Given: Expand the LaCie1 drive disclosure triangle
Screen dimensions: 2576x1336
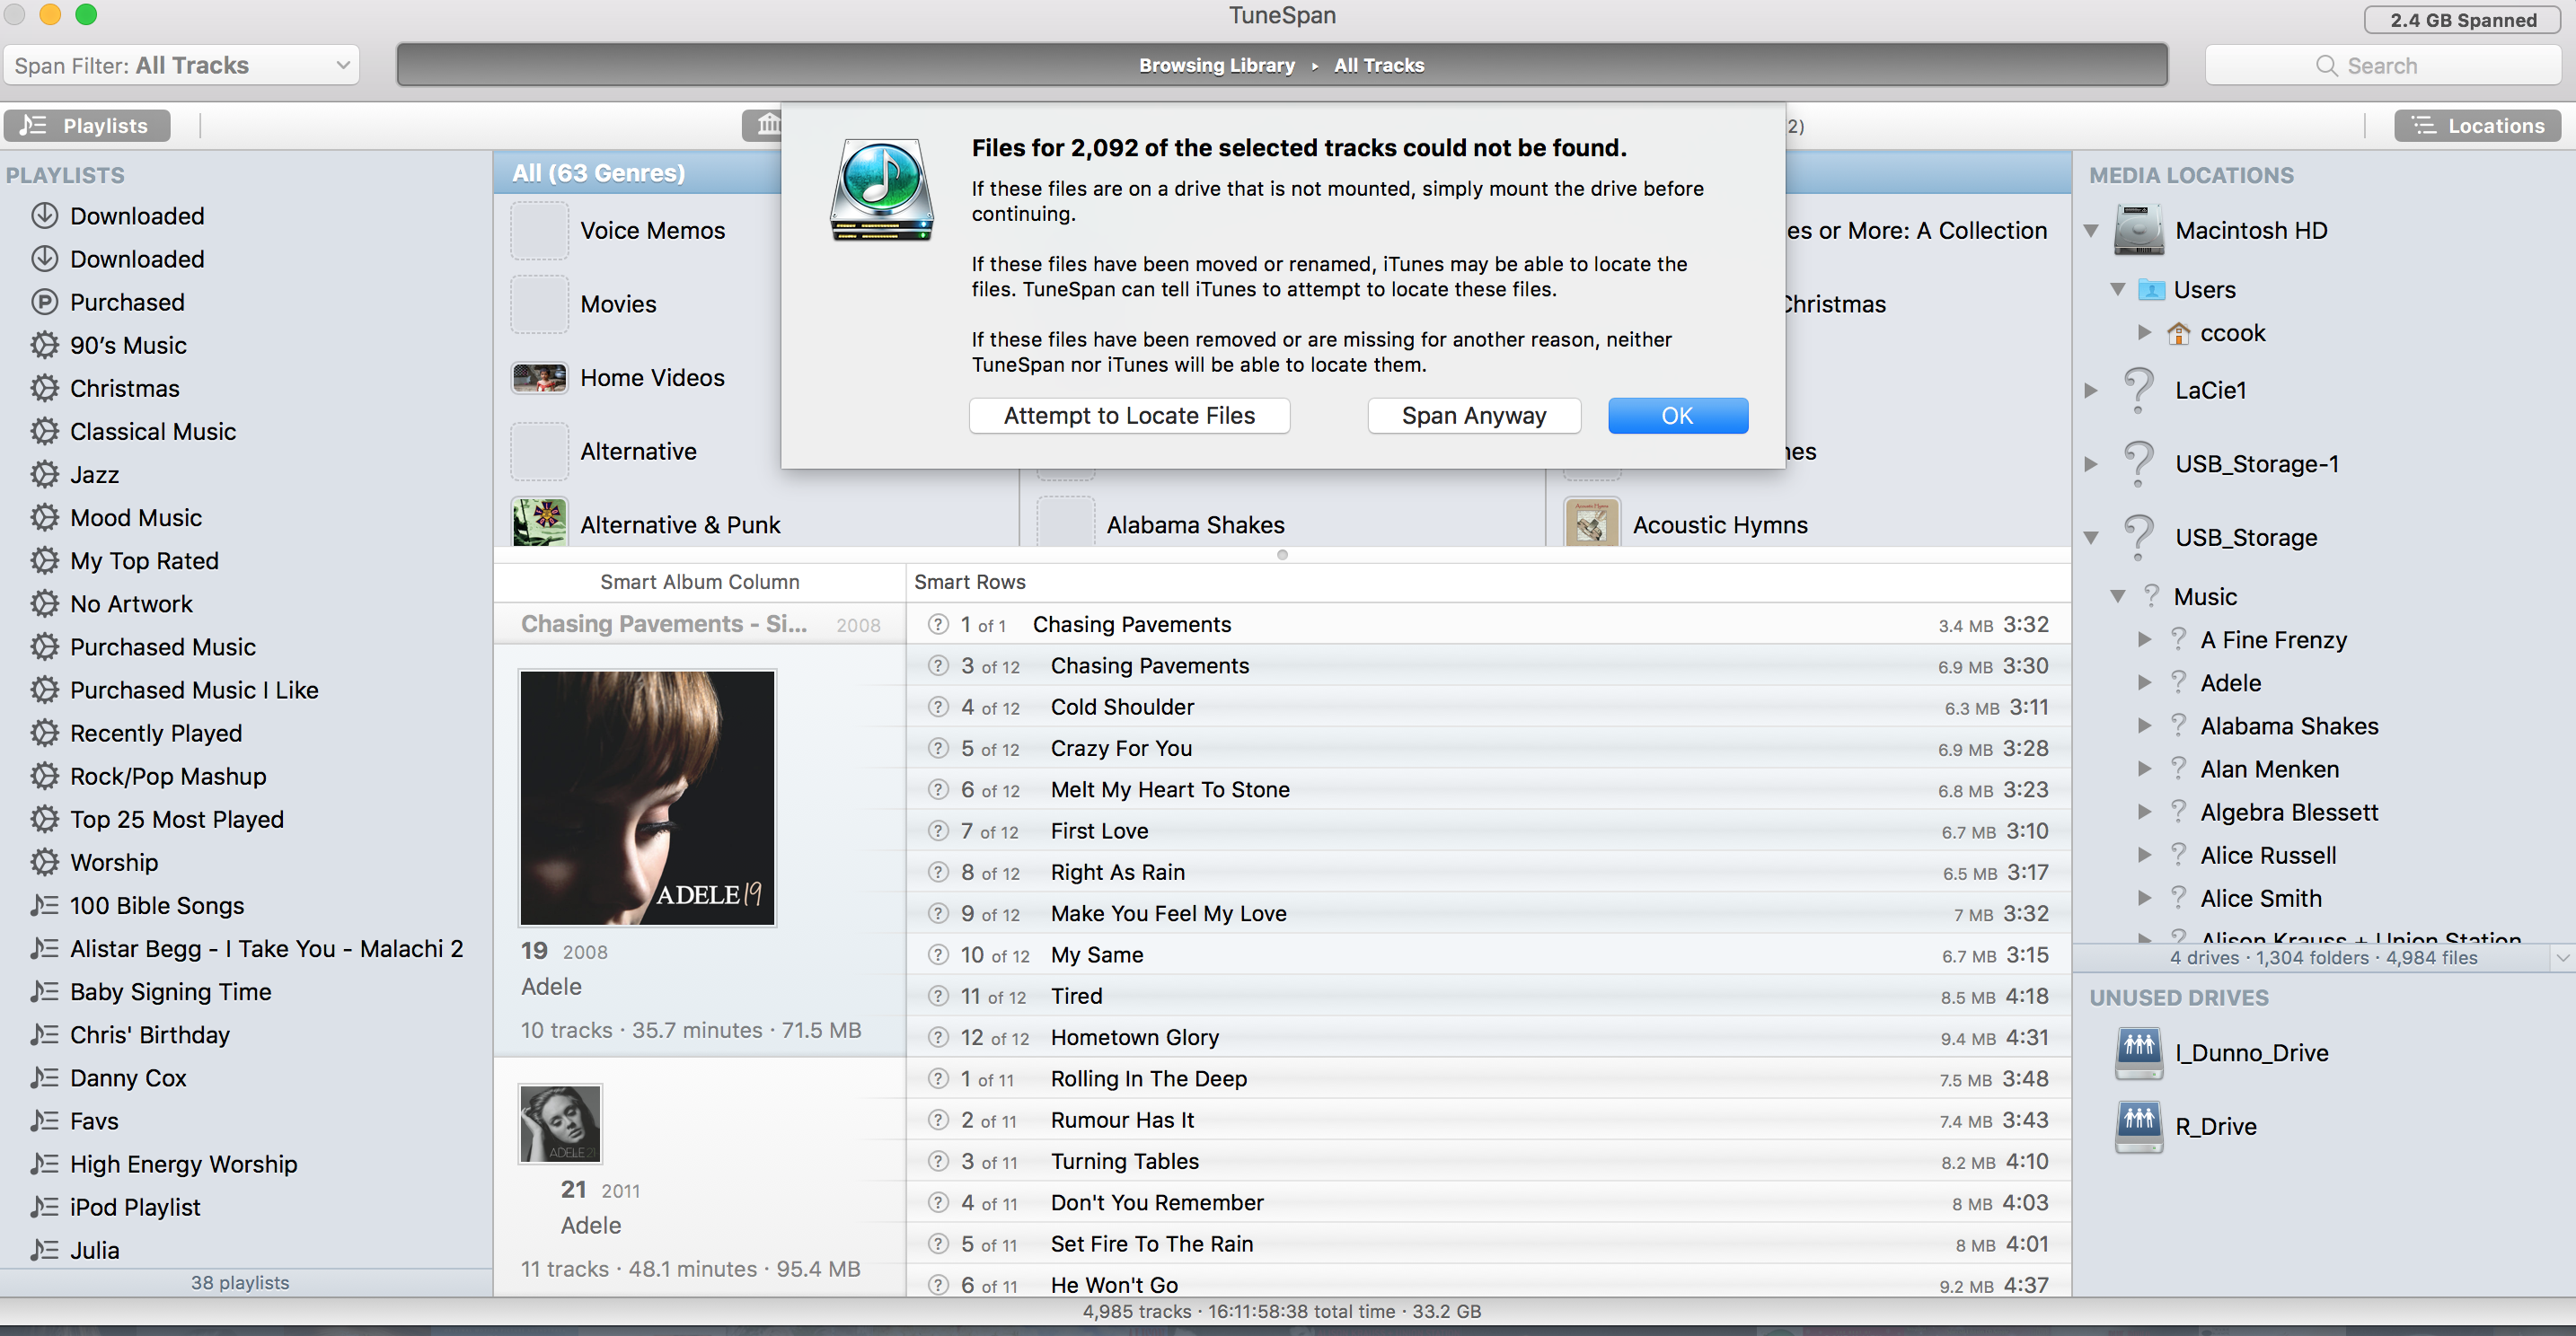Looking at the screenshot, I should (2091, 391).
